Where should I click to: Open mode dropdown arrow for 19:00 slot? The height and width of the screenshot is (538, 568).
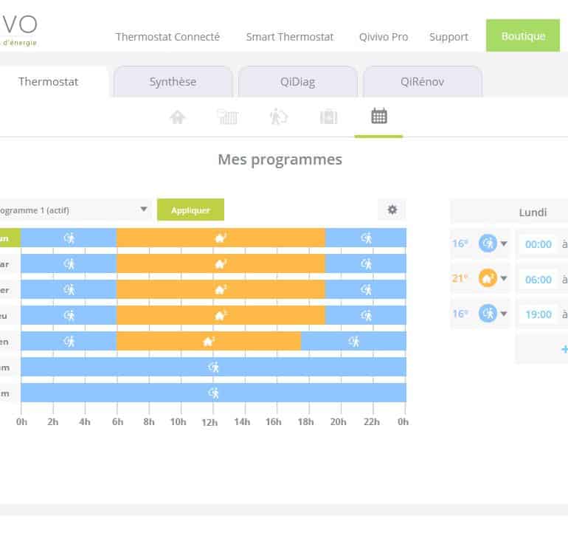point(504,314)
